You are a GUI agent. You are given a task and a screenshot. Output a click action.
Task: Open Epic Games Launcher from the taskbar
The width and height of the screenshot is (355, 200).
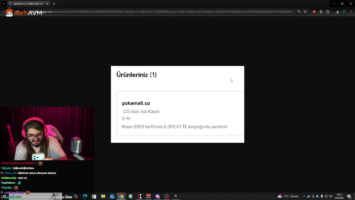[x=176, y=196]
